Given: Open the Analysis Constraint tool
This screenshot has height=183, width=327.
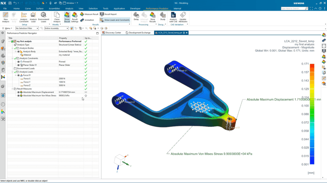Looking at the screenshot, I should 24,17.
